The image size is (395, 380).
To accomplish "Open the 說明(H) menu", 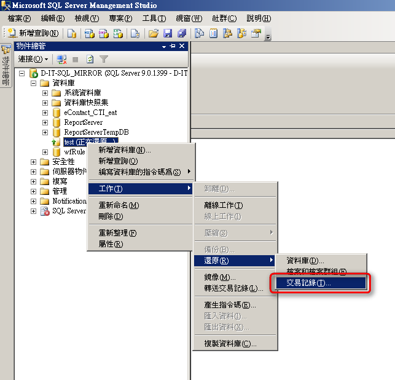I will pyautogui.click(x=259, y=18).
